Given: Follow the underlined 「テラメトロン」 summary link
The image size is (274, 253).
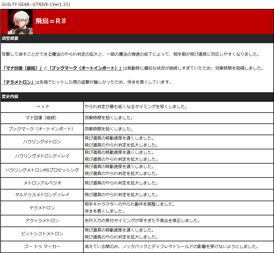Looking at the screenshot, I should coord(18,82).
